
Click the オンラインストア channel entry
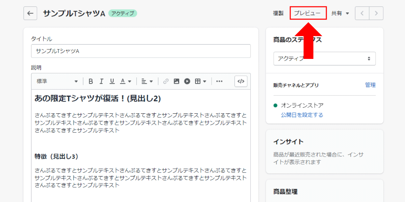pyautogui.click(x=302, y=105)
